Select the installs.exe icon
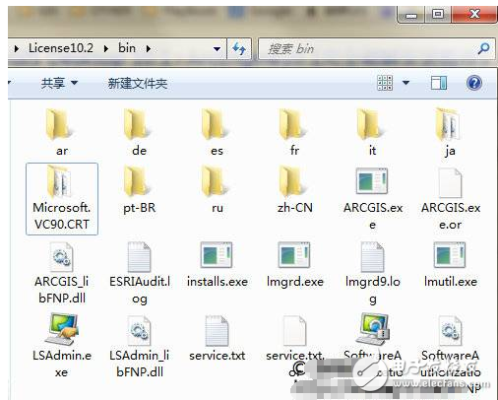 coord(217,255)
